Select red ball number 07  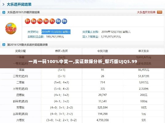[28, 21]
